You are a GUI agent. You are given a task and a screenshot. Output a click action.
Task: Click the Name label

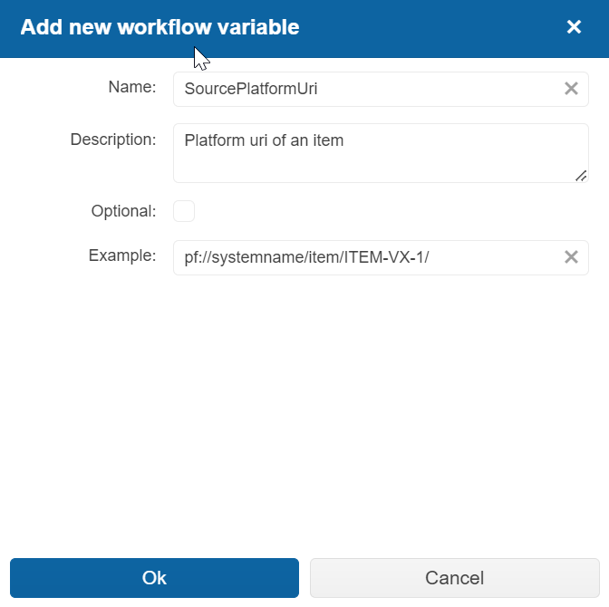132,87
